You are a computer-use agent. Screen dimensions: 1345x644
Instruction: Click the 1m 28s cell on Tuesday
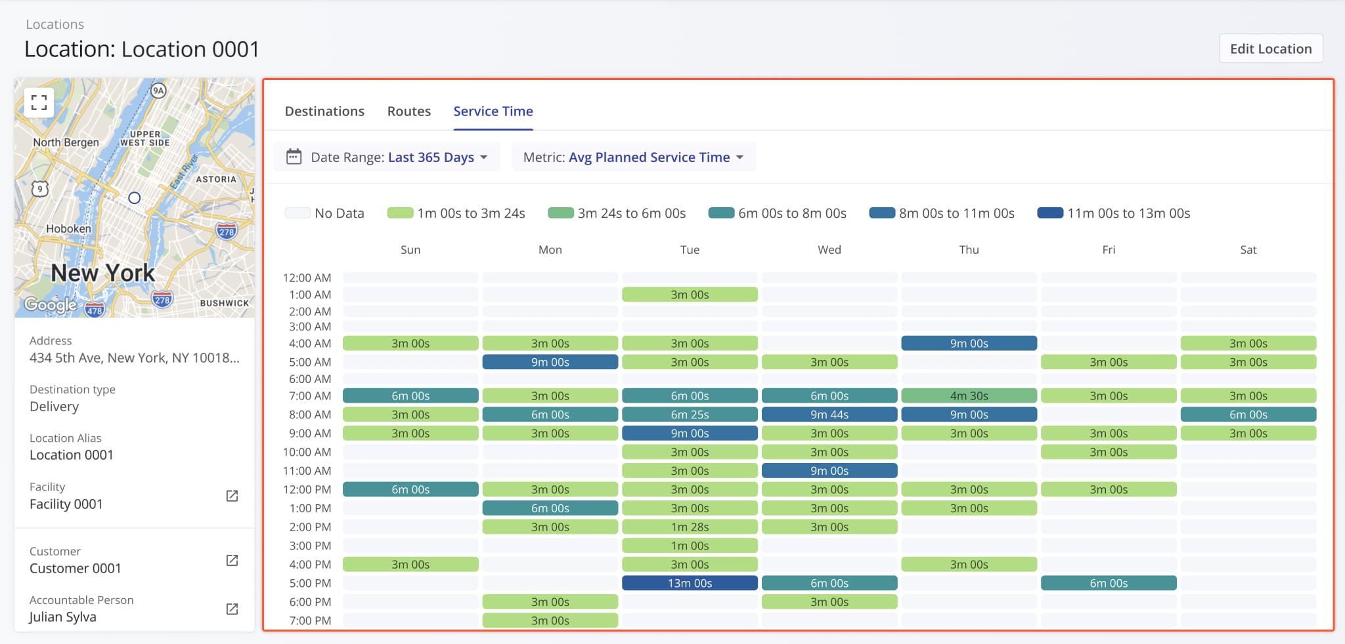(690, 527)
